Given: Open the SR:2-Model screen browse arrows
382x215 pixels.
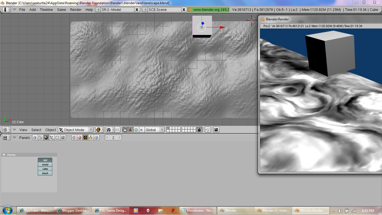Looking at the screenshot, I should (98, 10).
